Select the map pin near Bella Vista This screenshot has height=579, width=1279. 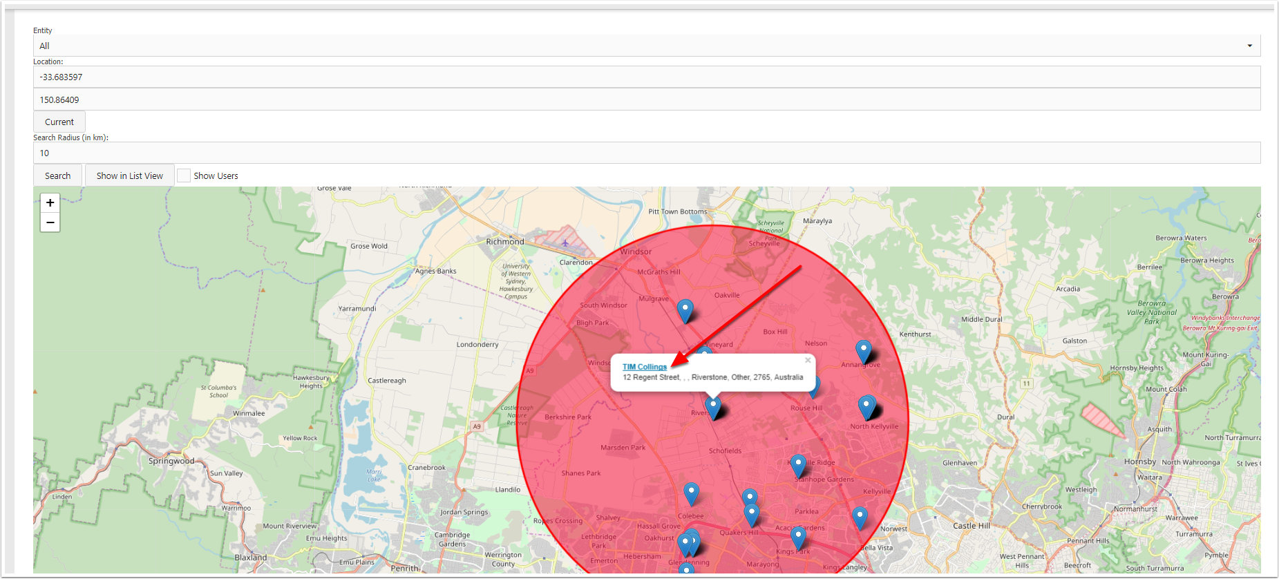click(x=860, y=518)
